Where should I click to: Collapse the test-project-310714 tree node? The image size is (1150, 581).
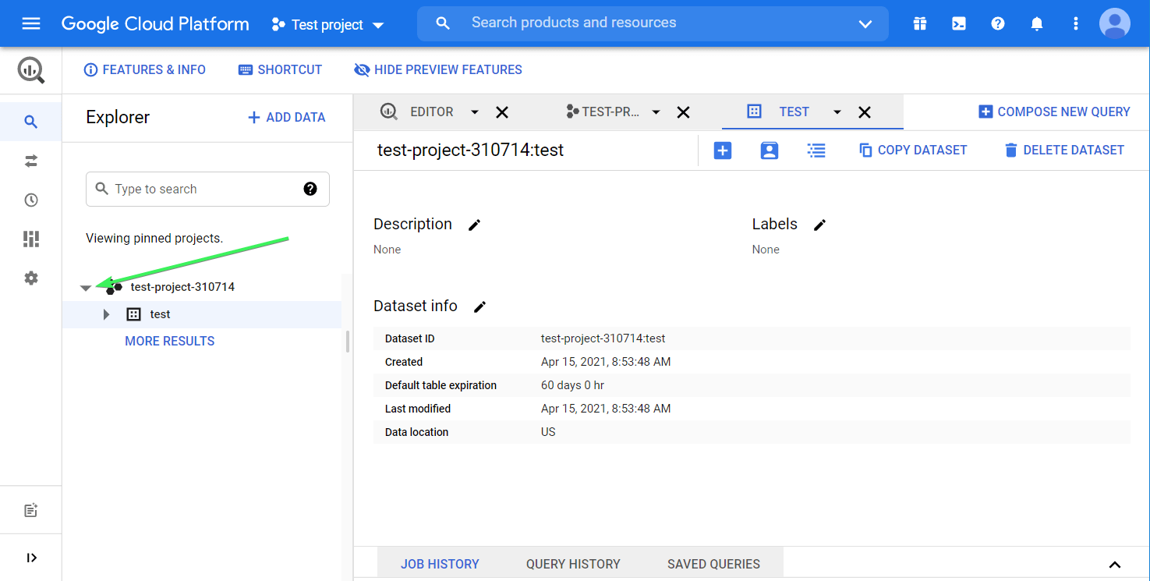86,287
